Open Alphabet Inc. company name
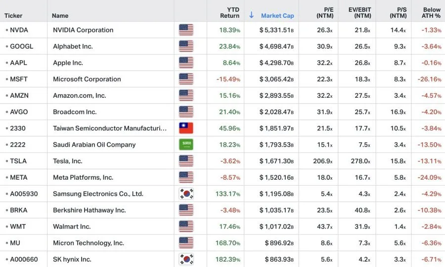This screenshot has width=445, height=267. click(x=73, y=46)
